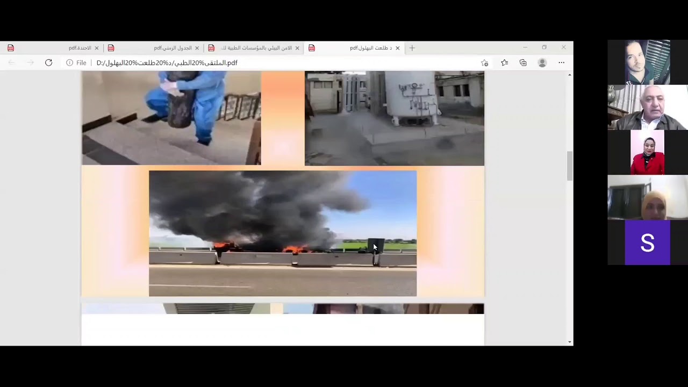Click the blue-suited worker on stairs photo
Viewport: 688px width, 387px height.
point(171,118)
